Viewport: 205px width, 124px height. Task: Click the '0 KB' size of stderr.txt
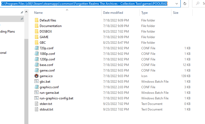(x=187, y=104)
